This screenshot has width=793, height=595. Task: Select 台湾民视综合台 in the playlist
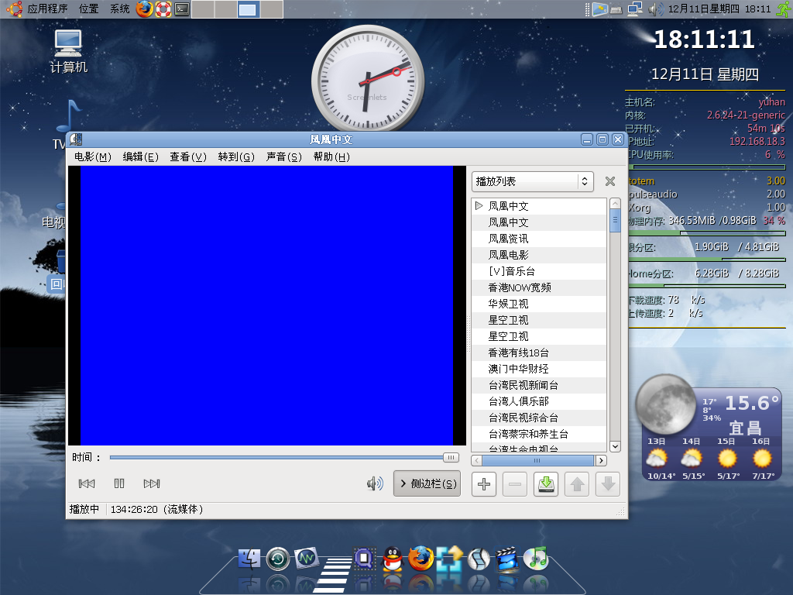[539, 418]
